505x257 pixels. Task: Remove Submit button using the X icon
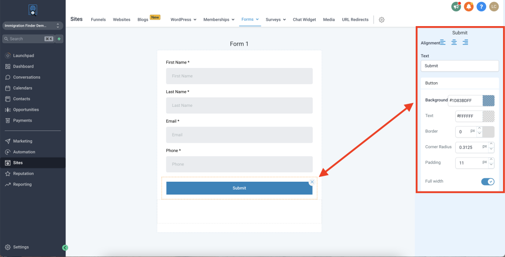coord(312,182)
